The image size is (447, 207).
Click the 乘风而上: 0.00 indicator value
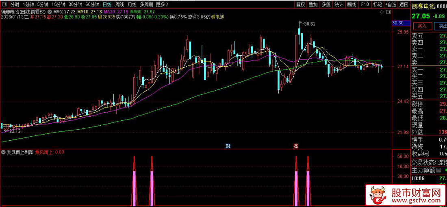(x=50, y=152)
